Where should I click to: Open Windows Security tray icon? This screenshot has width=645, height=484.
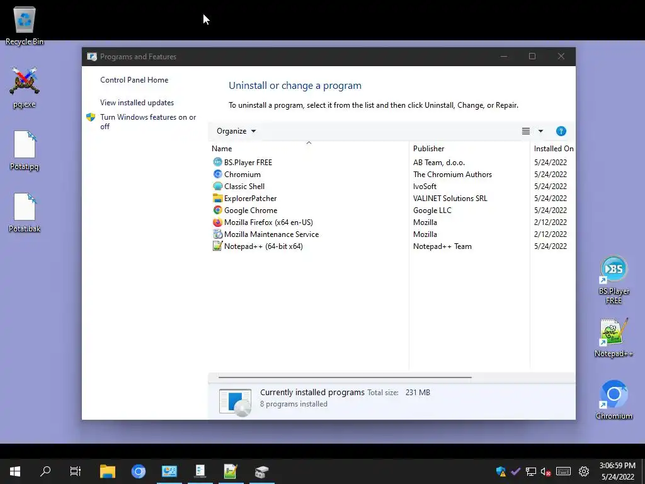click(x=501, y=471)
